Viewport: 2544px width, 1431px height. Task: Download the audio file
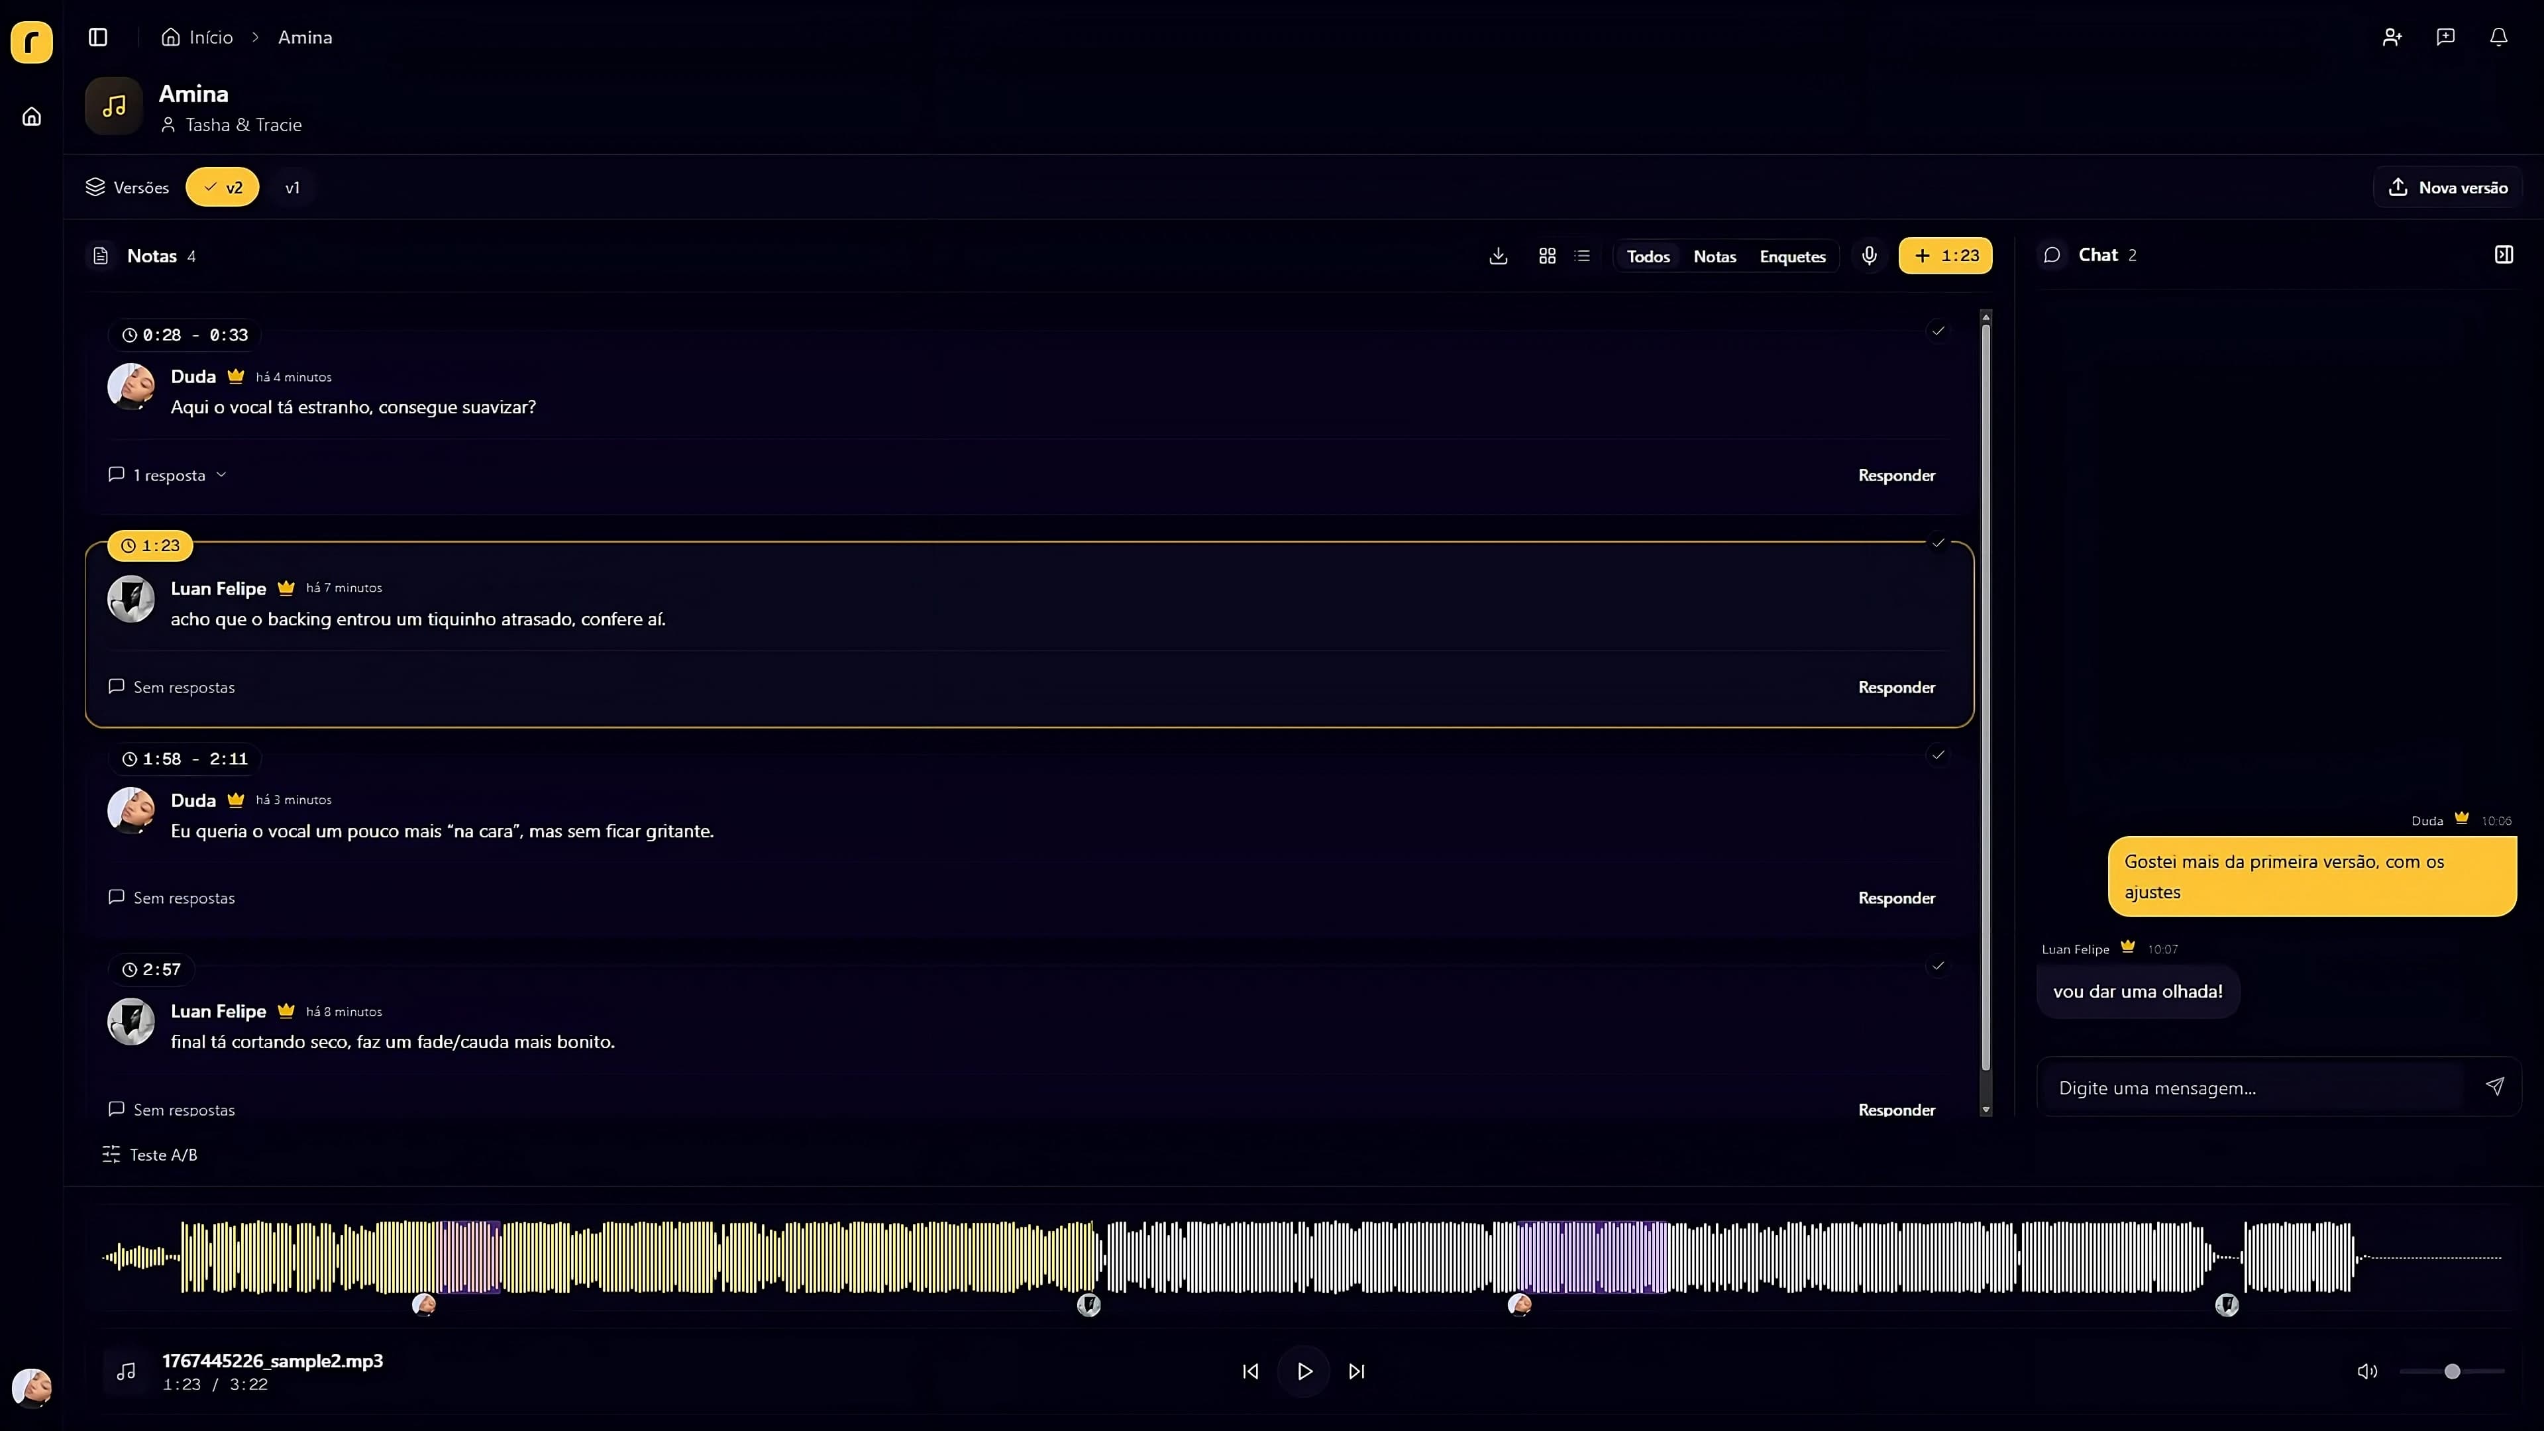[1498, 256]
